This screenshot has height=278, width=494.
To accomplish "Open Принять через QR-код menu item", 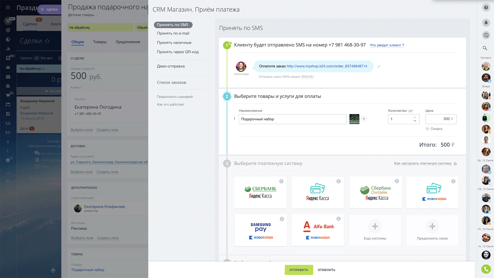I will tap(178, 52).
